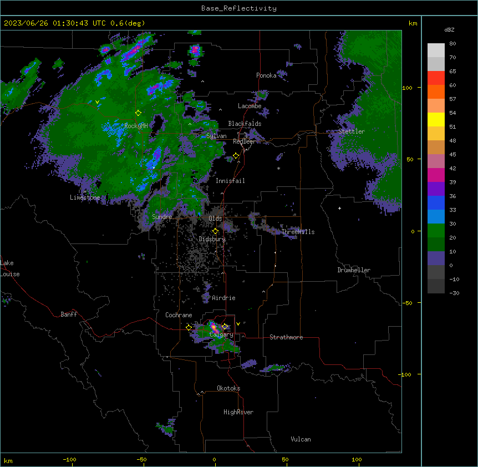Image resolution: width=478 pixels, height=467 pixels.
Task: Click the Calgary city label
Action: coord(222,334)
